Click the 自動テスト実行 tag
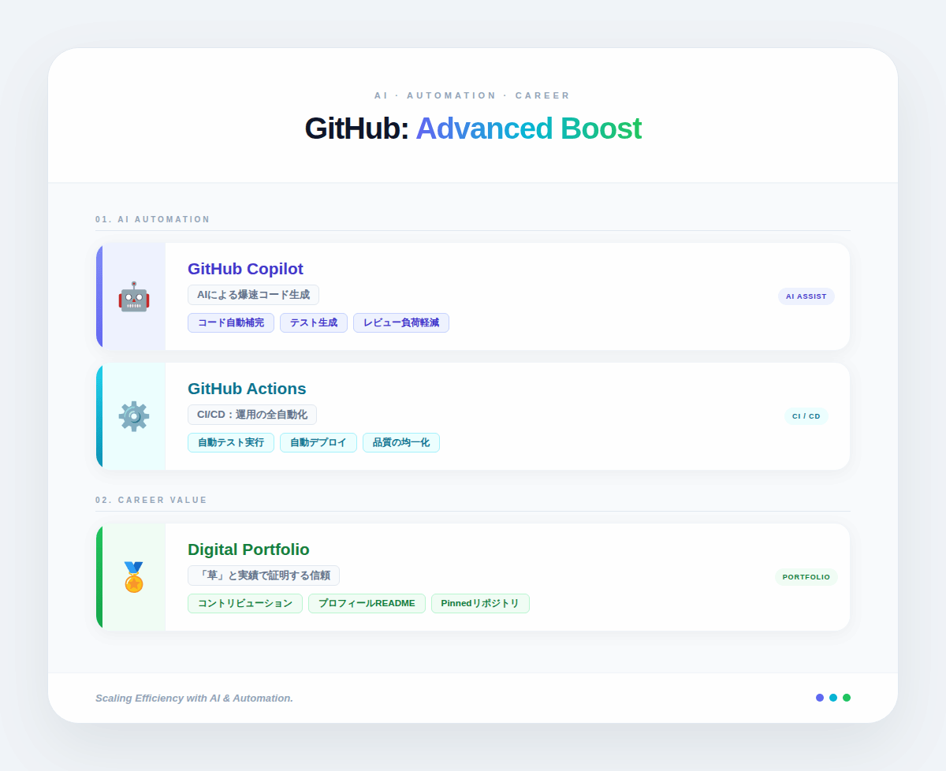Image resolution: width=946 pixels, height=771 pixels. click(x=231, y=442)
